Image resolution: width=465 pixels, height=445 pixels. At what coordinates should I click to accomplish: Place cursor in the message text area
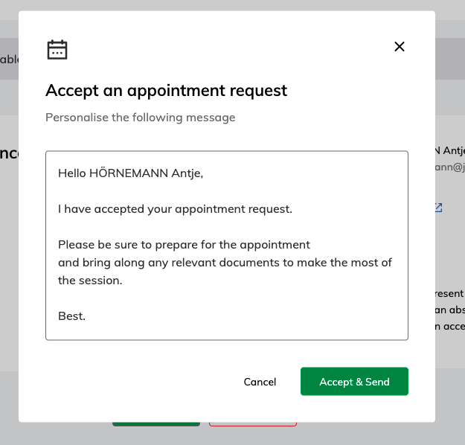227,246
